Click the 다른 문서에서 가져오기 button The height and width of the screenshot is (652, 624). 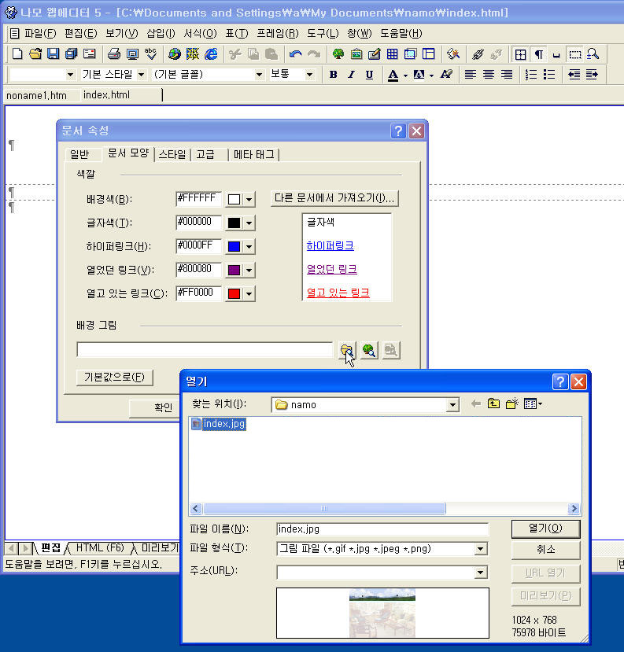coord(334,198)
